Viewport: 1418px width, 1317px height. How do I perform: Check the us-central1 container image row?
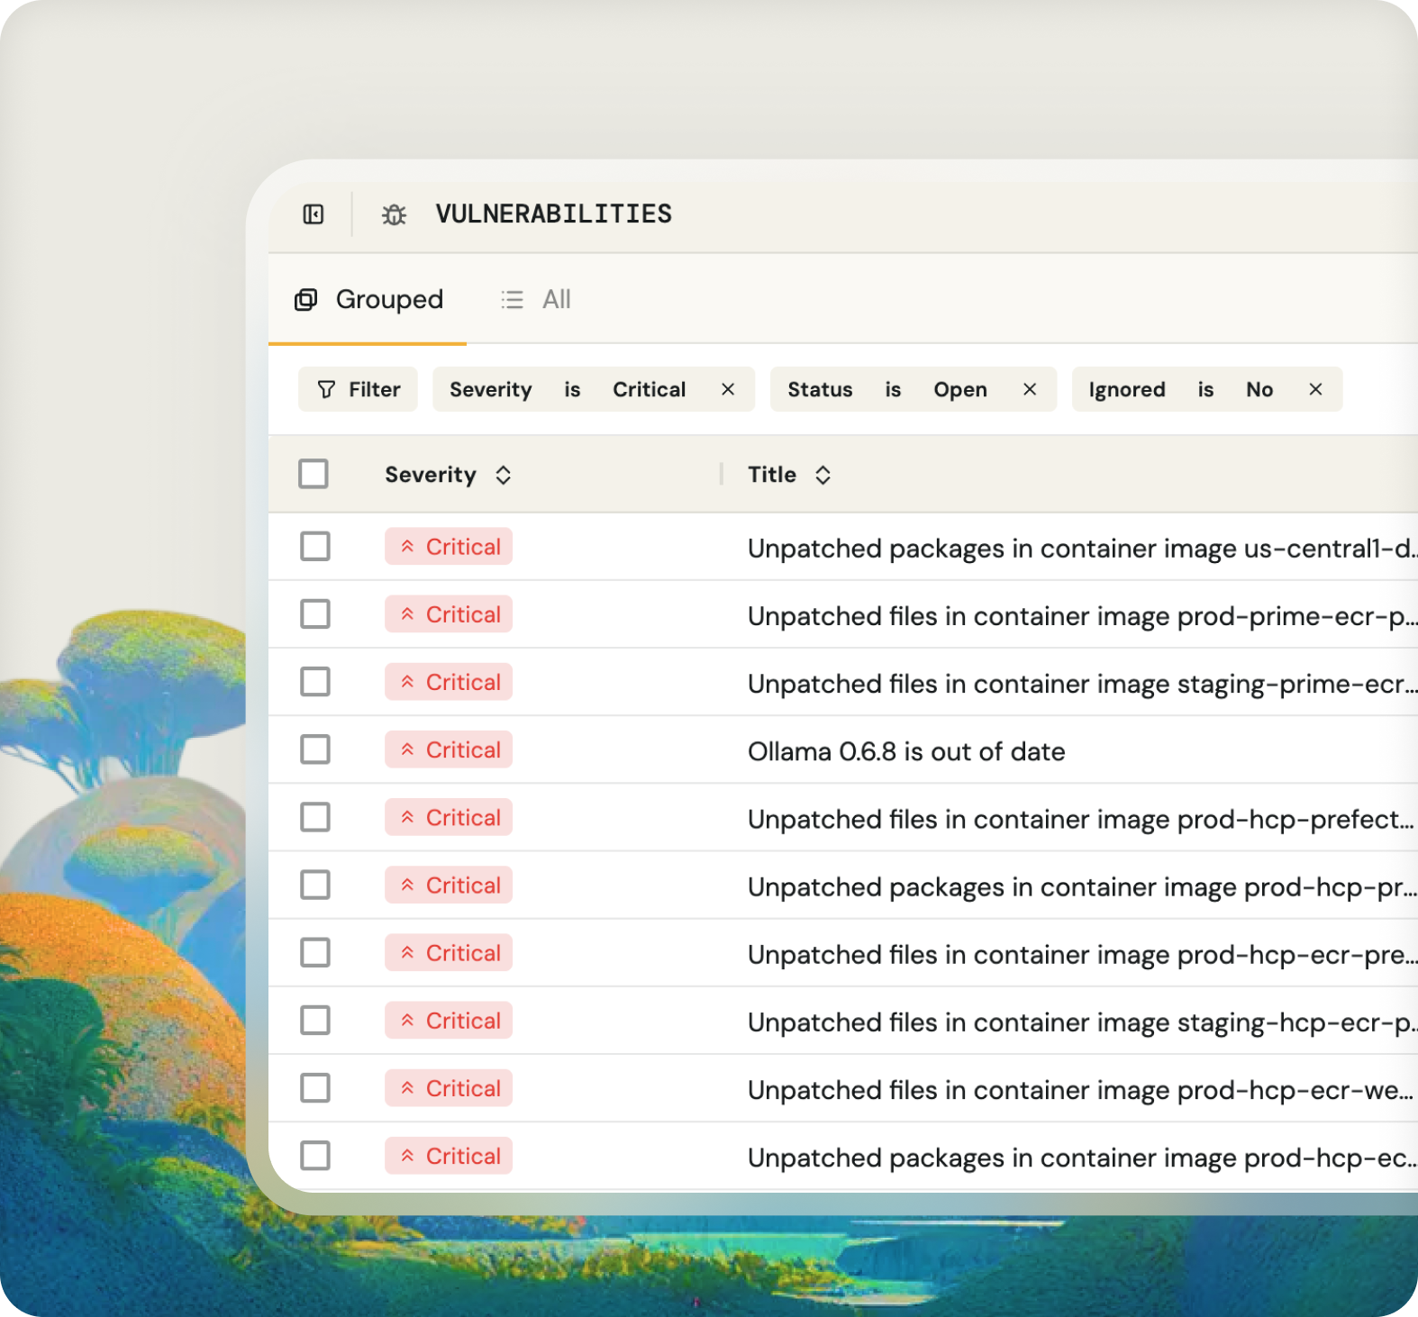click(315, 546)
